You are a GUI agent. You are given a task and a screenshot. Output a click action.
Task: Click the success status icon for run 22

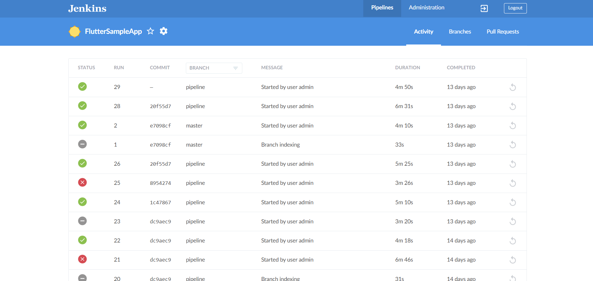point(82,240)
